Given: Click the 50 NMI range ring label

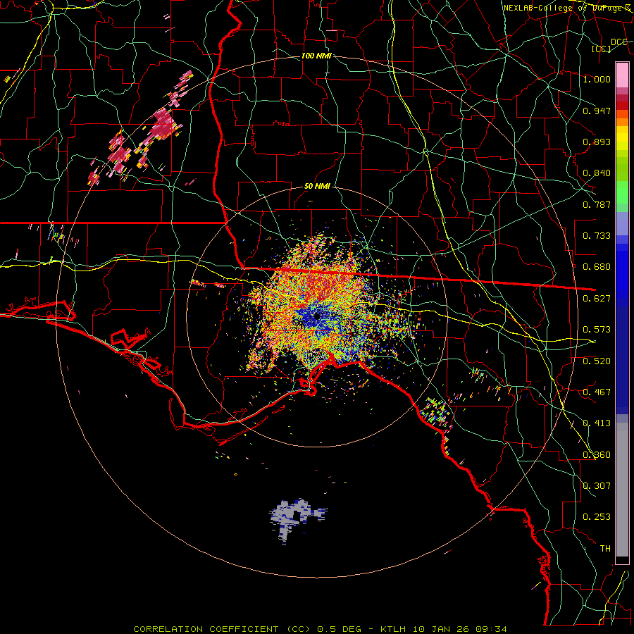Looking at the screenshot, I should point(317,186).
